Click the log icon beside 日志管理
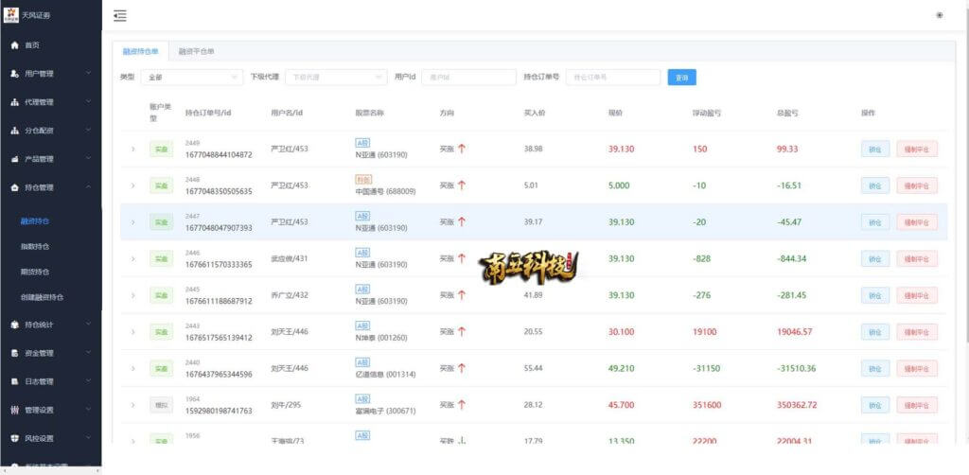The width and height of the screenshot is (969, 475). [x=15, y=381]
